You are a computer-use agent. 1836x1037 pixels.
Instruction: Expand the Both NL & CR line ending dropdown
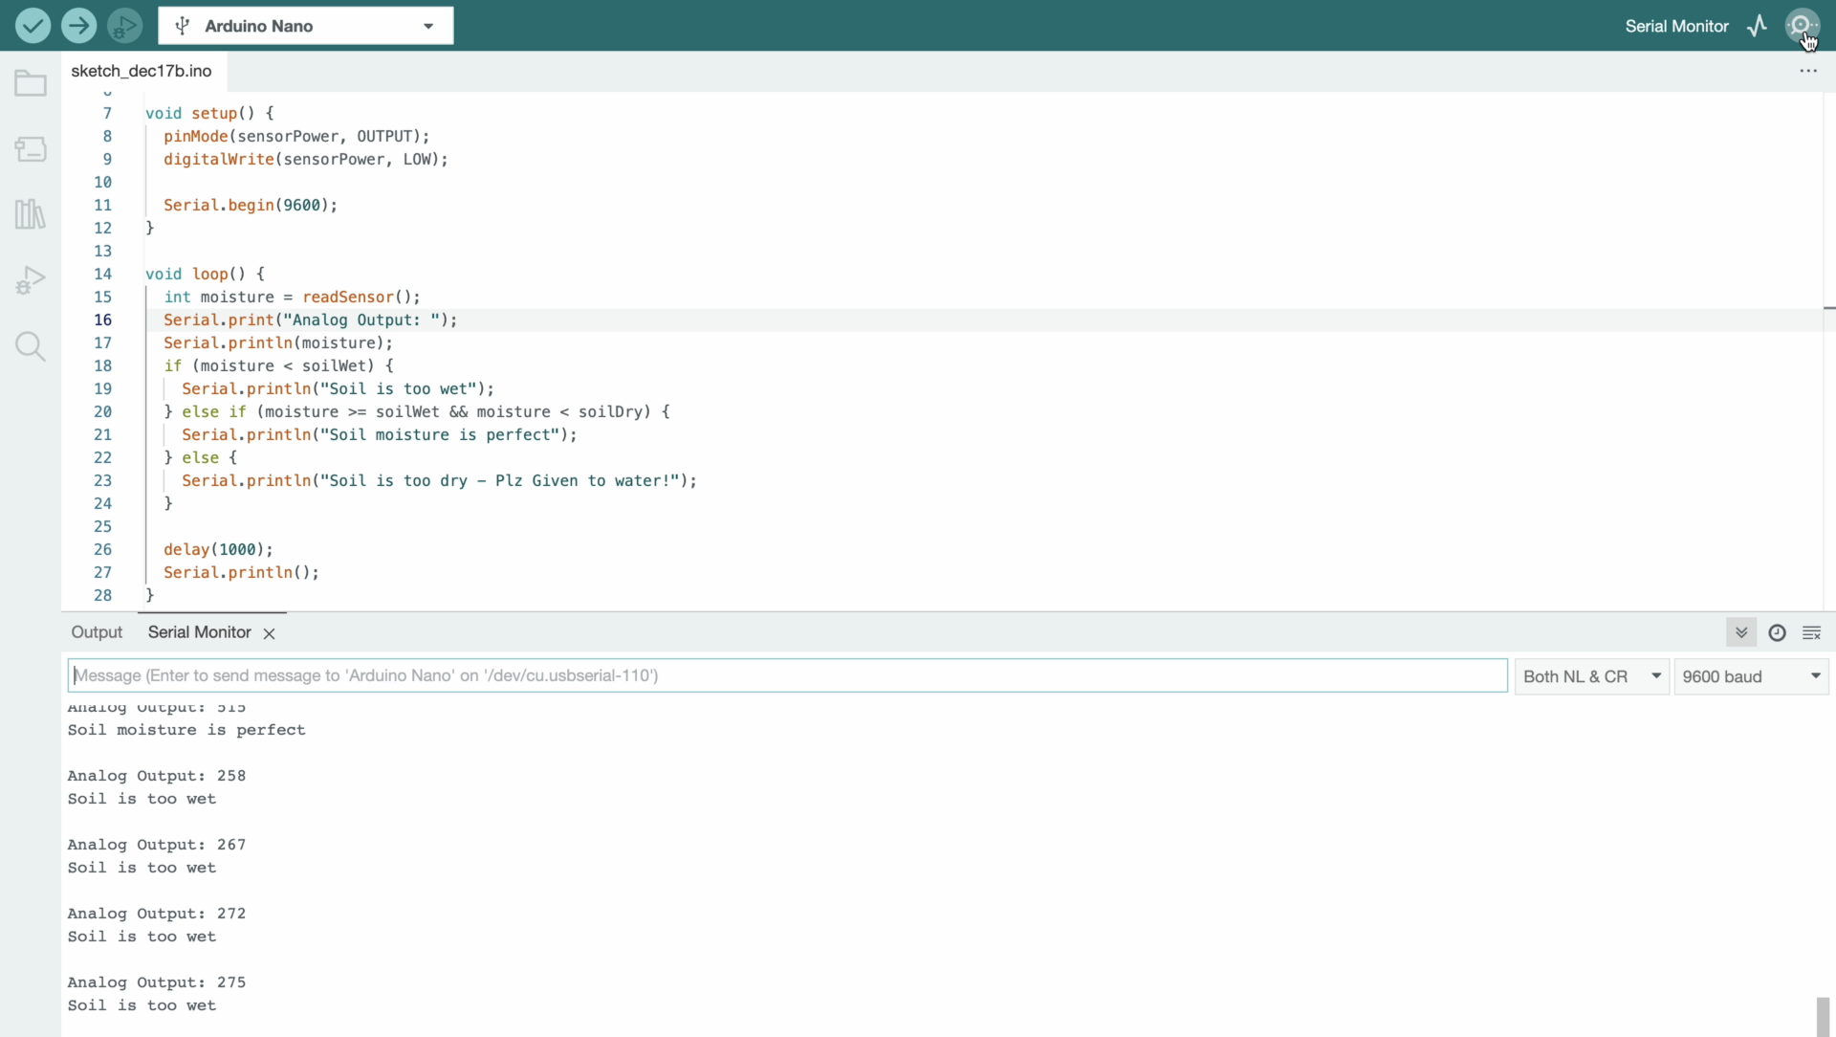click(x=1592, y=676)
